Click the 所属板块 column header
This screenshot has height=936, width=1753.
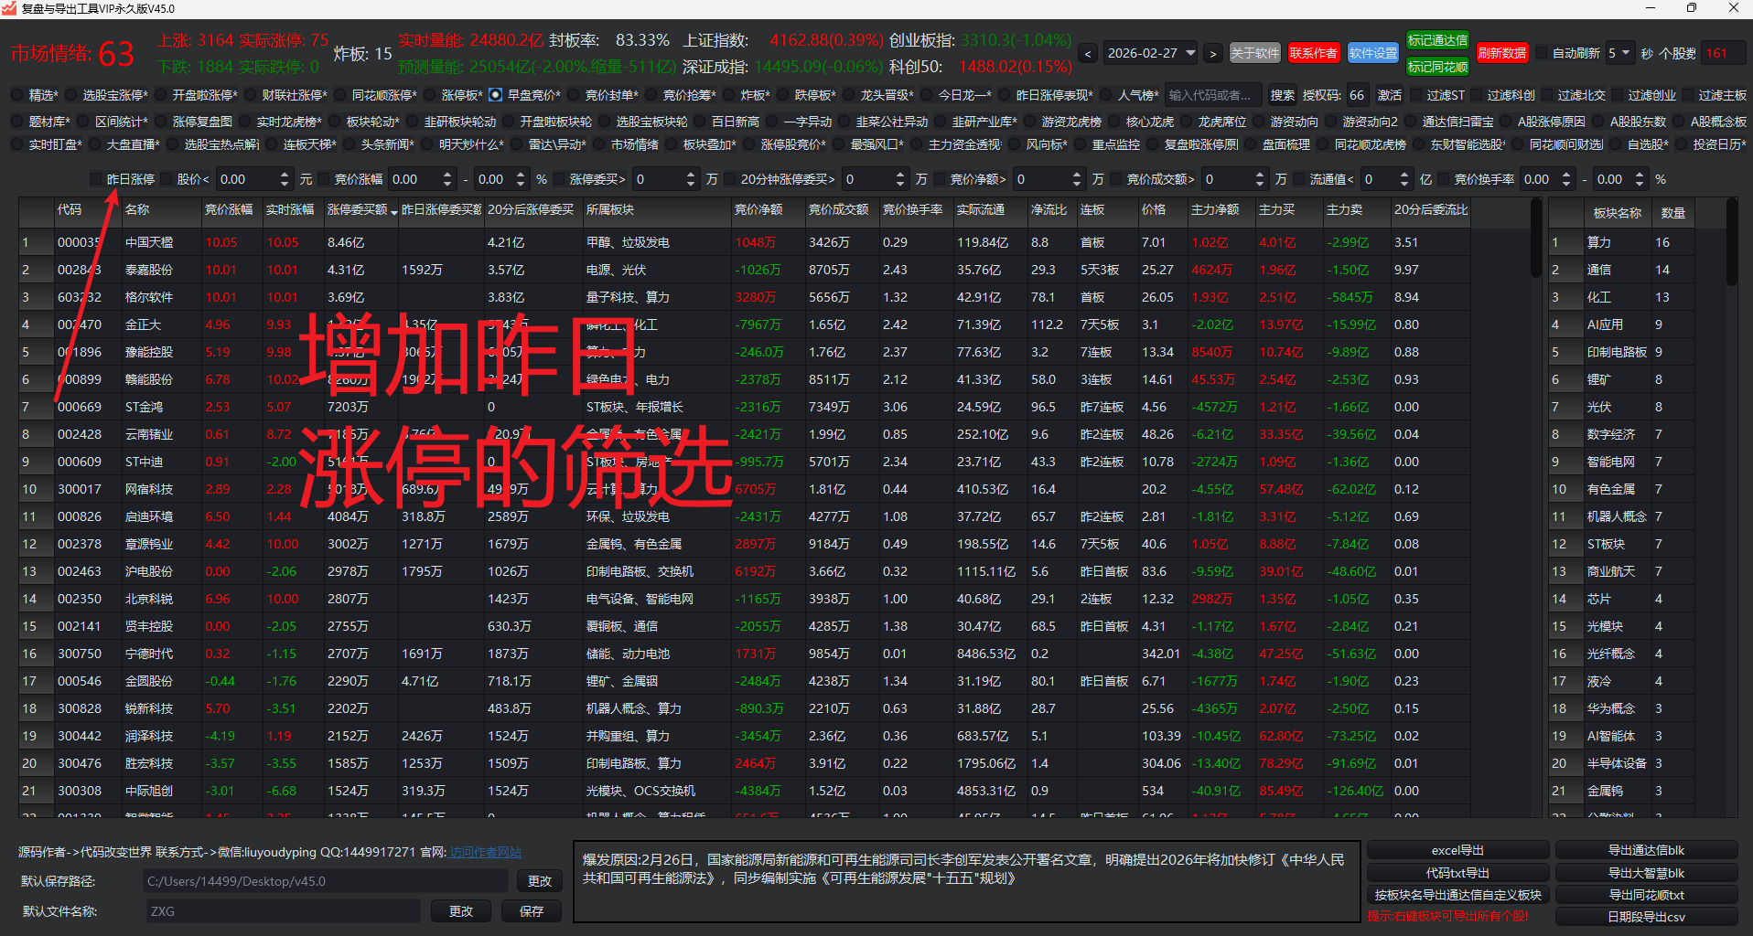pos(610,210)
